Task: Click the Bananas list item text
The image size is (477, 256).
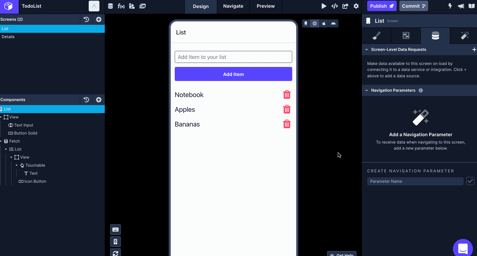Action: click(x=187, y=124)
